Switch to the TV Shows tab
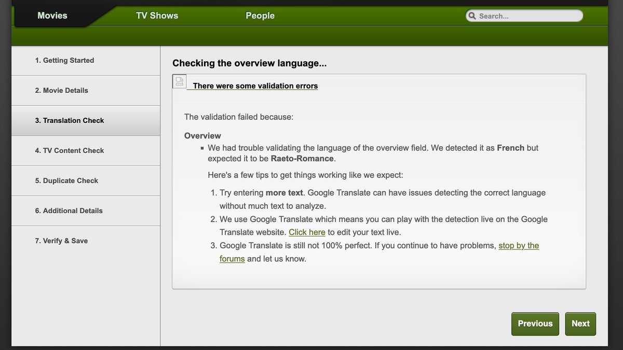The width and height of the screenshot is (623, 350). (x=157, y=16)
